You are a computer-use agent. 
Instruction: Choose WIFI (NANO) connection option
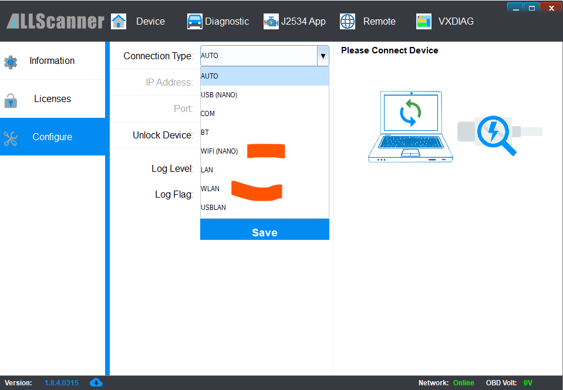[220, 151]
